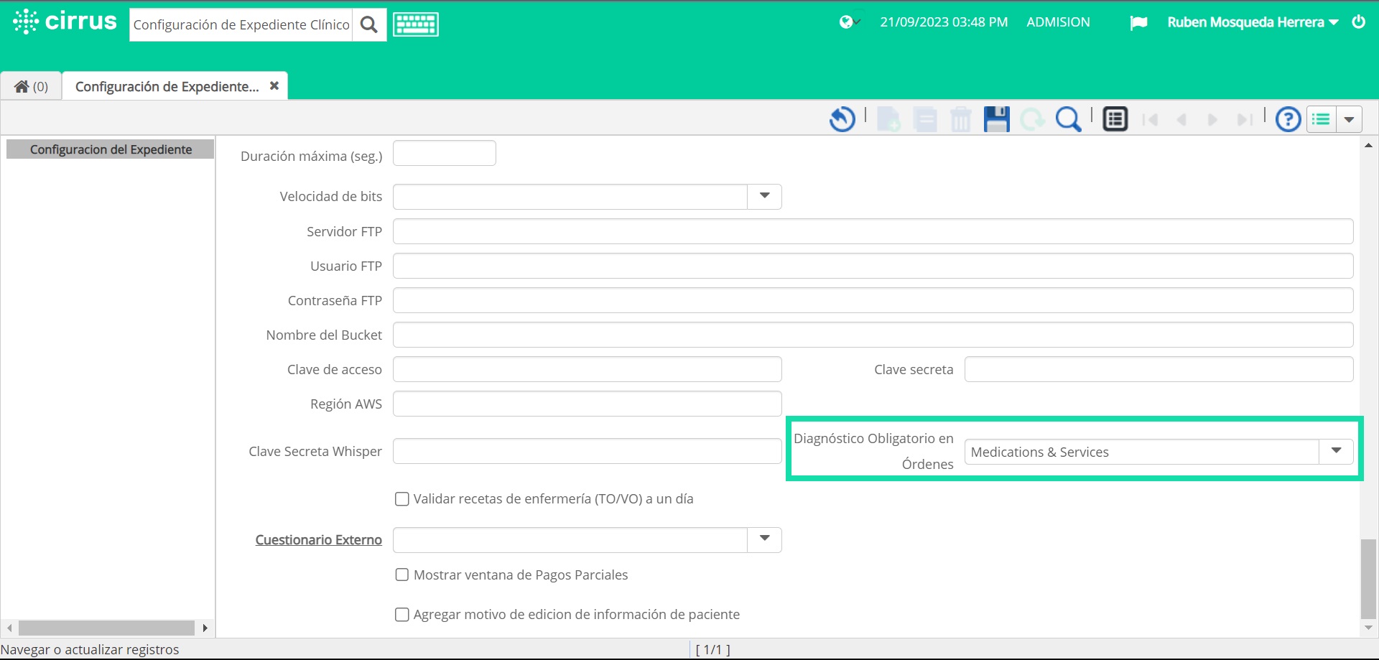
Task: Log out with the power icon
Action: click(x=1360, y=22)
